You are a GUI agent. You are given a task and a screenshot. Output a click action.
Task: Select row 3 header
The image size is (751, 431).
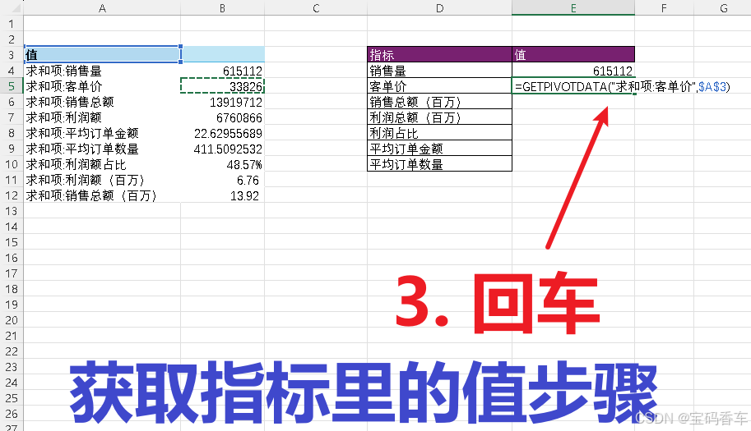[x=12, y=55]
